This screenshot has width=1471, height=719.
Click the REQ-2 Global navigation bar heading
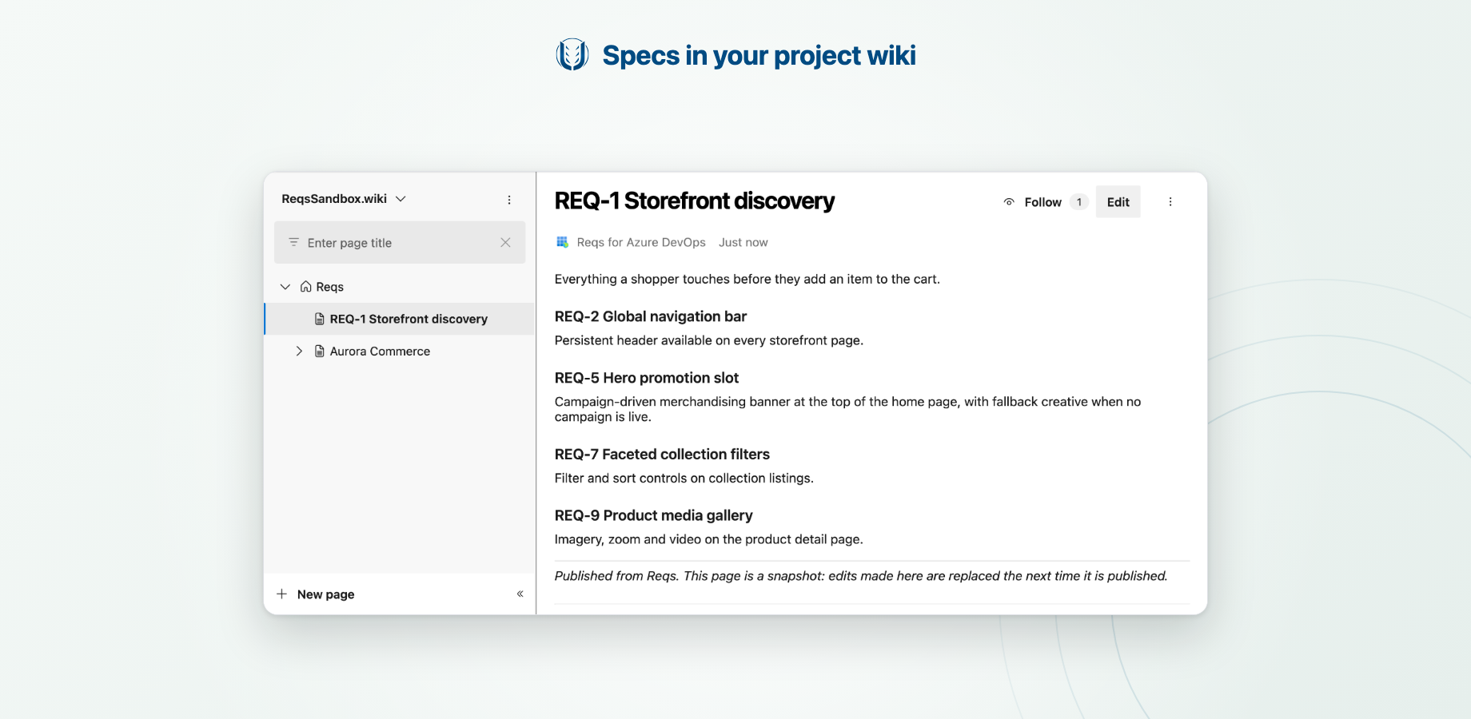[x=651, y=316]
